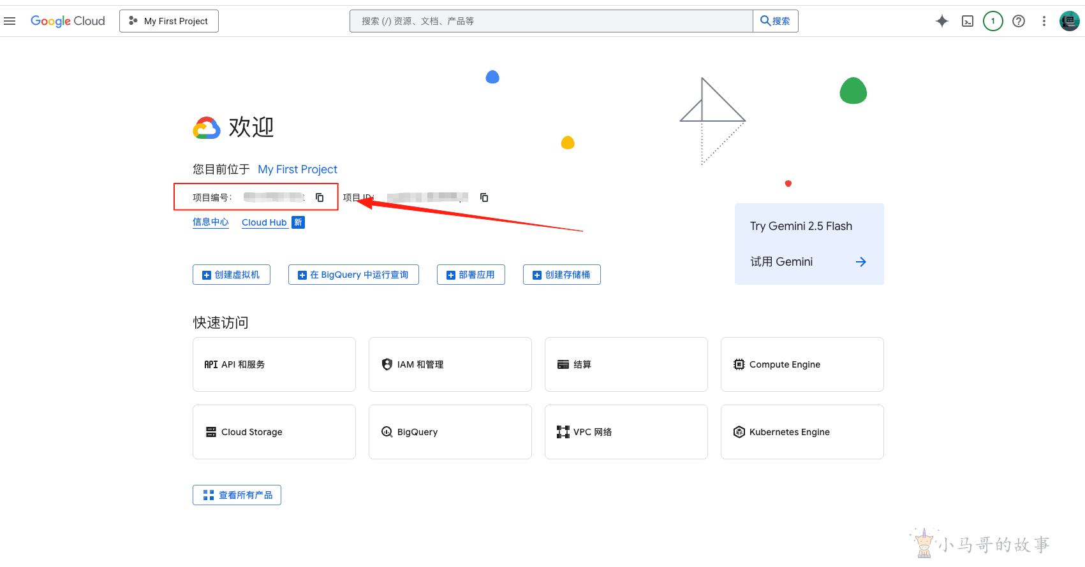Open the Gemini sparkle assistant icon
This screenshot has width=1085, height=567.
[942, 21]
